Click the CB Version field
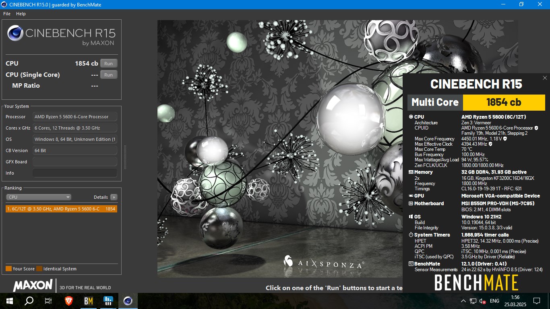This screenshot has height=309, width=550. 75,150
